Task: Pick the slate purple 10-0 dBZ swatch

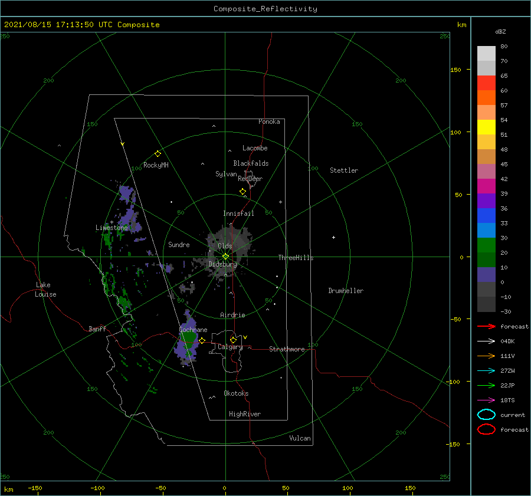Action: (x=486, y=274)
